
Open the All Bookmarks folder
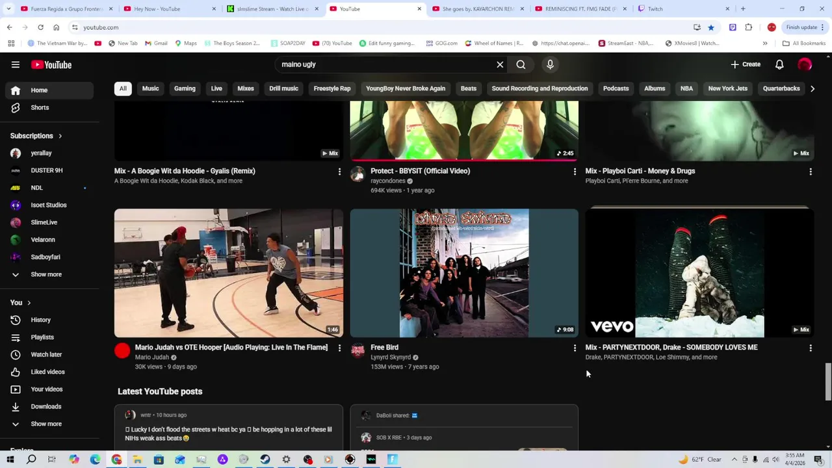[804, 44]
